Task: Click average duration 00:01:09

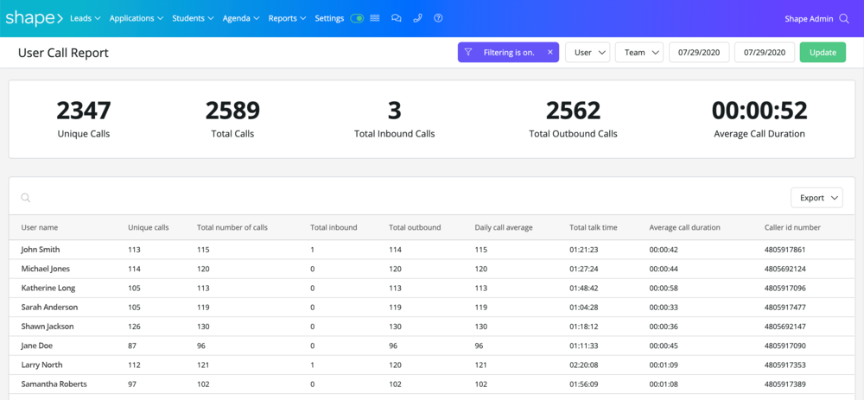Action: [x=664, y=365]
